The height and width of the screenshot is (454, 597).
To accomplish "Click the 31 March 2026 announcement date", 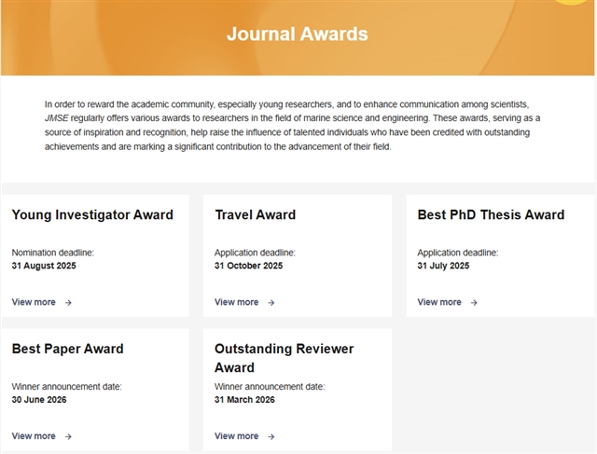I will [244, 400].
